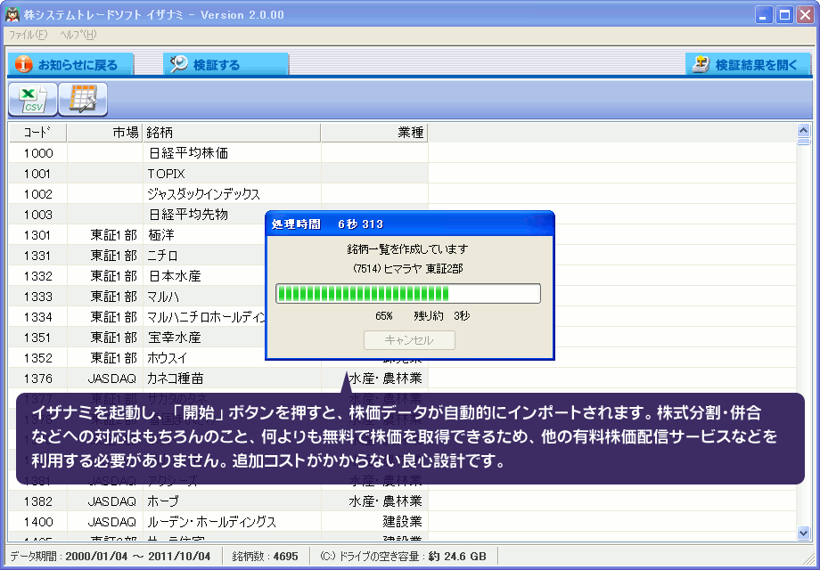Image resolution: width=820 pixels, height=570 pixels.
Task: Select row カネコ種苗
Action: tap(403, 379)
